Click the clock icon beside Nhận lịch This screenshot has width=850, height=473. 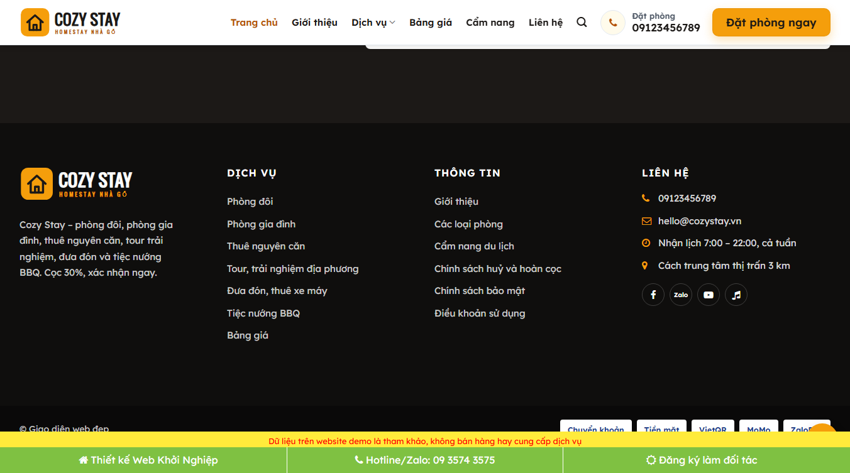(x=646, y=243)
